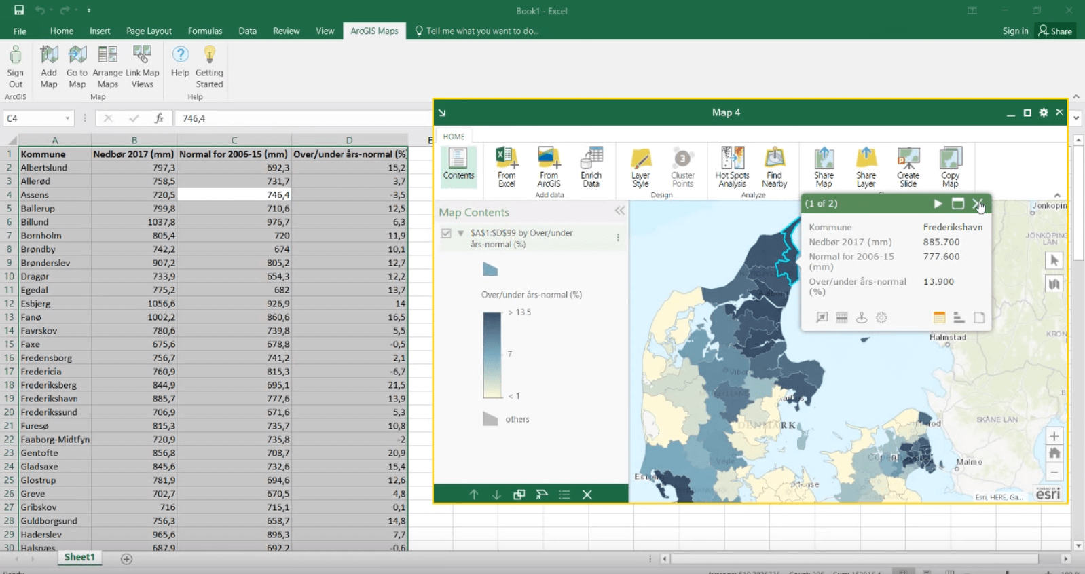The width and height of the screenshot is (1085, 574).
Task: Collapse the layer legend triangle
Action: [461, 233]
